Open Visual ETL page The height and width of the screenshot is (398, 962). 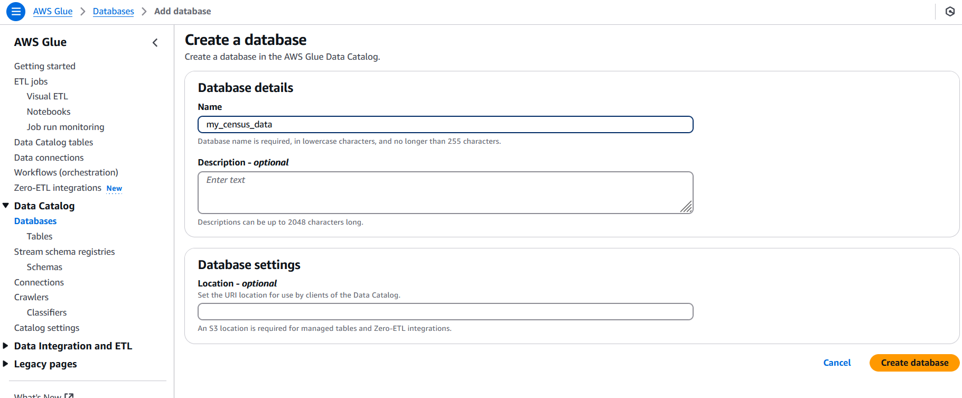pyautogui.click(x=48, y=96)
